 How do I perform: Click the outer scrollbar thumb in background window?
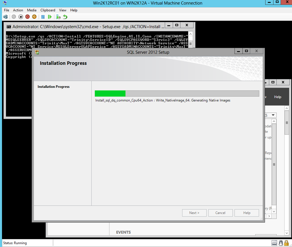(287, 123)
